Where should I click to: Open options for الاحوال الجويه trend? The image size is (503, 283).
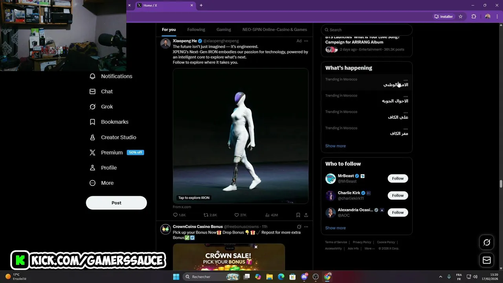coord(406,96)
